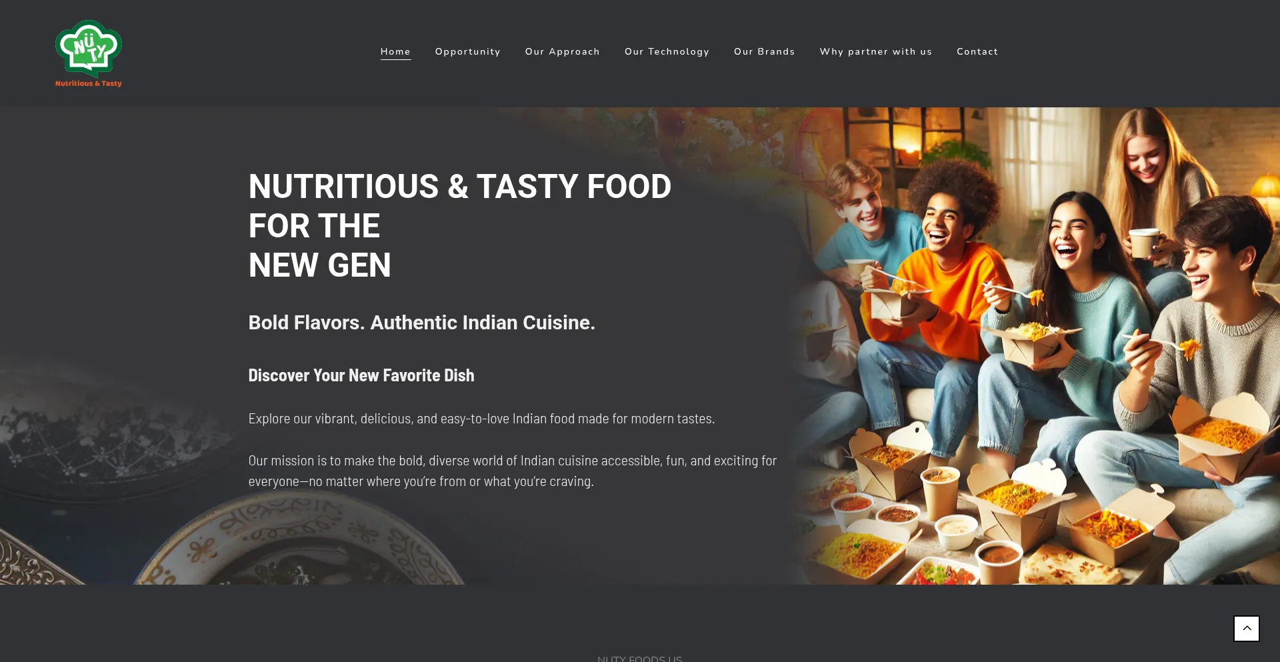Select 'Bold Flavors. Authentic Indian Cuisine.' subheading
This screenshot has width=1280, height=662.
coord(421,323)
